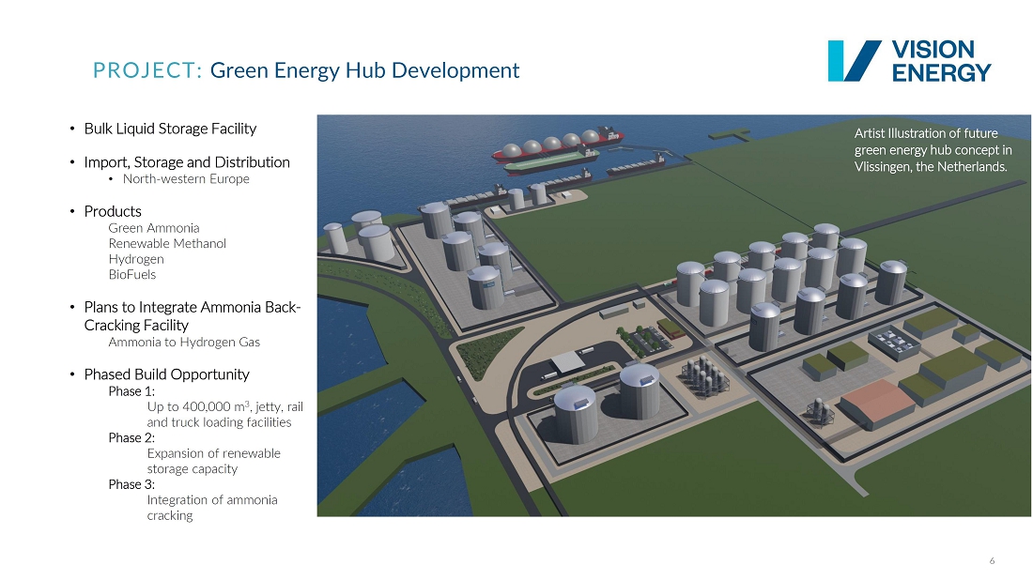Click the 'Products' bullet heading

click(113, 211)
